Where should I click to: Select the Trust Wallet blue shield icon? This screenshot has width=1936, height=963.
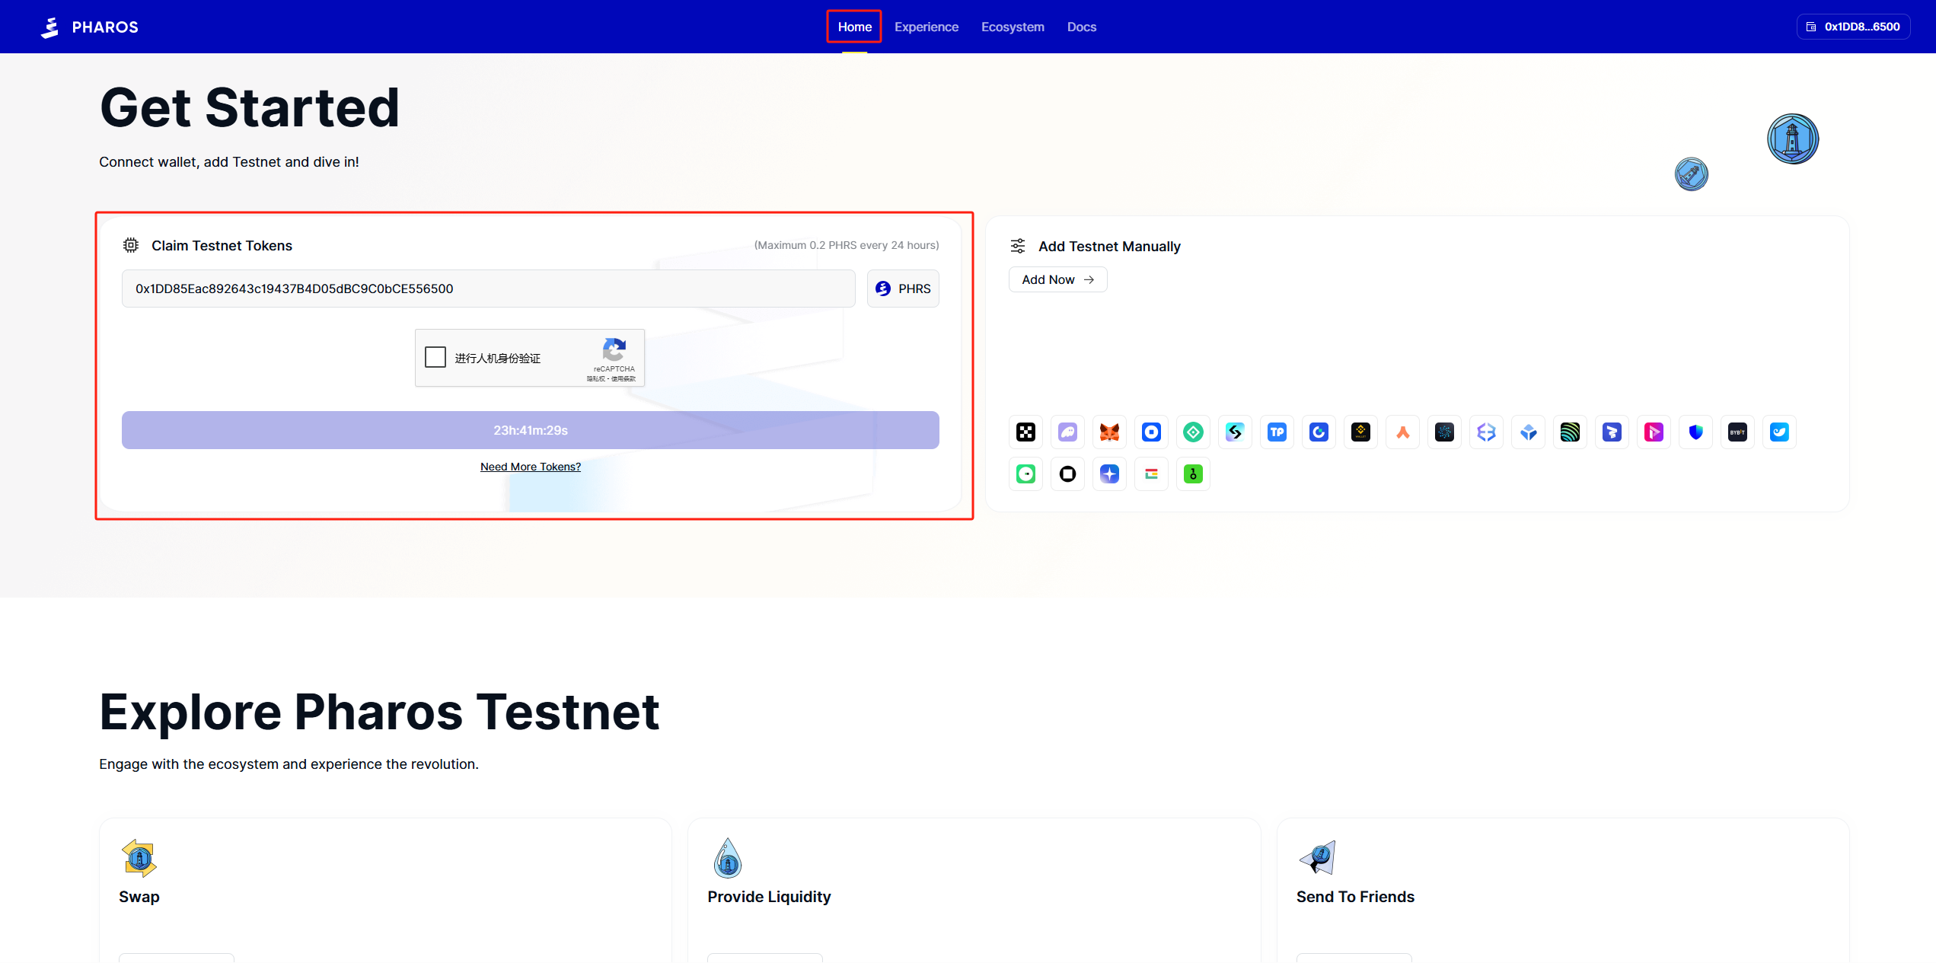(1695, 432)
